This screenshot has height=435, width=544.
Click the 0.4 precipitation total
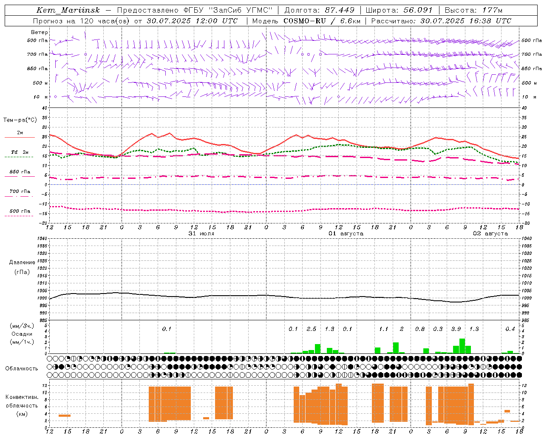tap(510, 329)
